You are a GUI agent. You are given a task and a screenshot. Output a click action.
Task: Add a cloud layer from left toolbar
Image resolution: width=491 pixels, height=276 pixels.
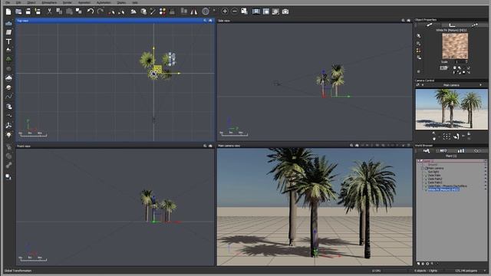pyautogui.click(x=8, y=77)
